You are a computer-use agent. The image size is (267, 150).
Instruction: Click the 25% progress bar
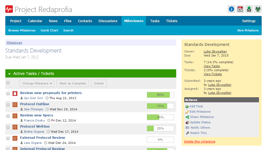160,128
